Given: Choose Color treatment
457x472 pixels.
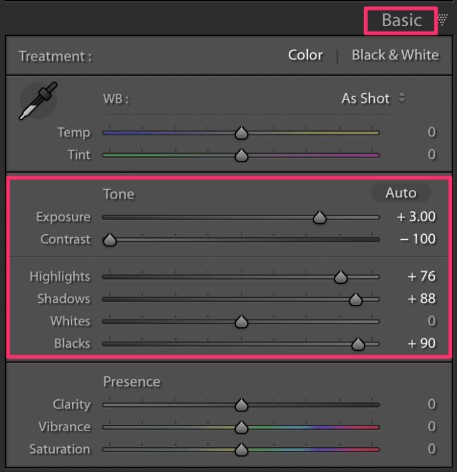Looking at the screenshot, I should click(x=305, y=55).
